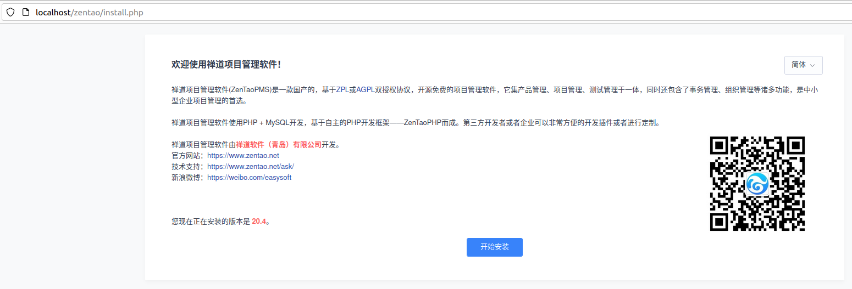Click the 技术支持 label
The image size is (852, 289).
(187, 167)
